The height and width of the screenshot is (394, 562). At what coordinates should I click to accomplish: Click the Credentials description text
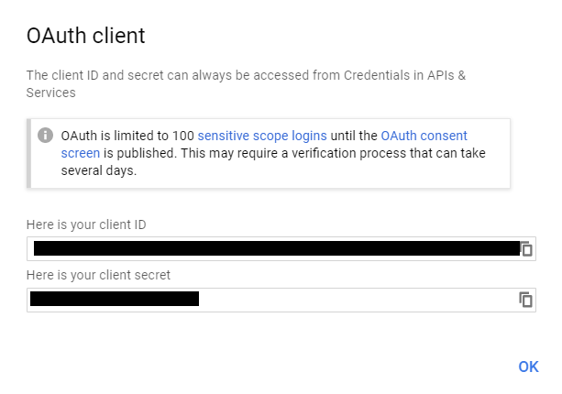(246, 83)
